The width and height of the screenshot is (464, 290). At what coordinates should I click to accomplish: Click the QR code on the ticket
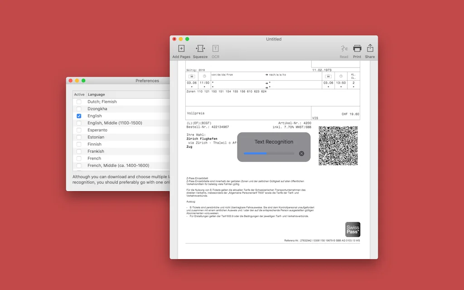[338, 146]
